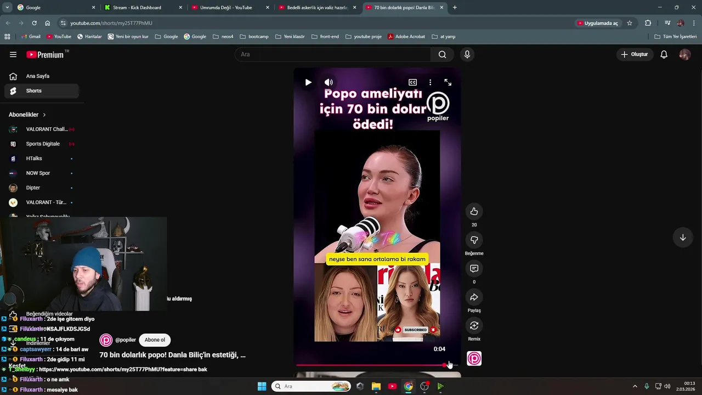Open the Gmail bookmark
This screenshot has width=702, height=395.
point(31,37)
